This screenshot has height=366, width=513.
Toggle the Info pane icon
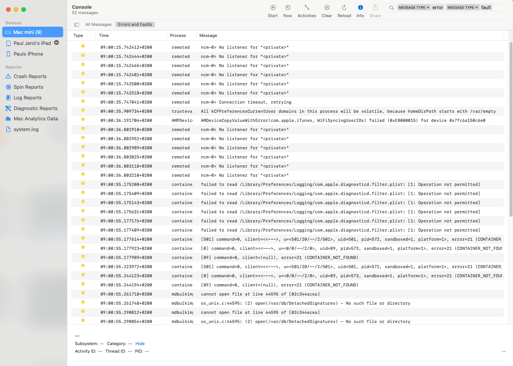(360, 8)
